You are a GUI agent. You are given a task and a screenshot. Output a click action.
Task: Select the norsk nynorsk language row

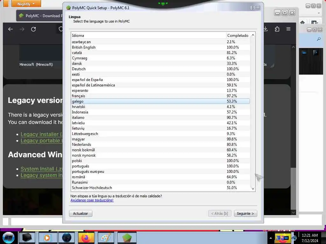tap(160, 155)
